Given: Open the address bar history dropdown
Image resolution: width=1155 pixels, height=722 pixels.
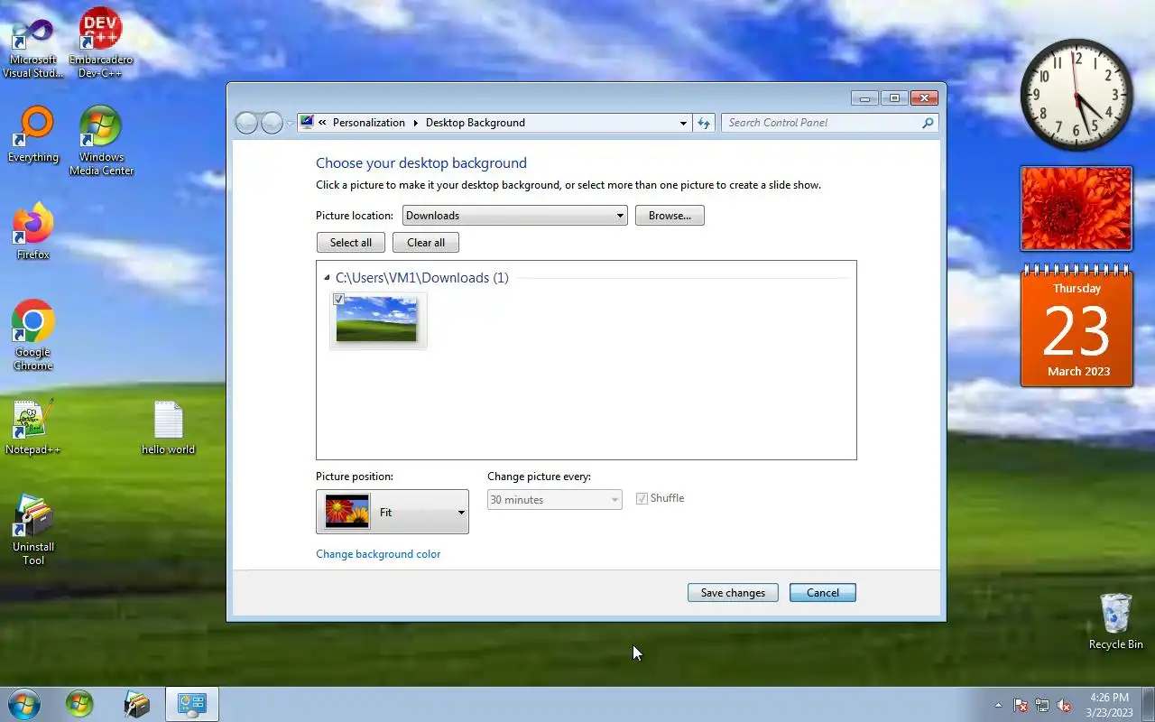Looking at the screenshot, I should pos(683,123).
